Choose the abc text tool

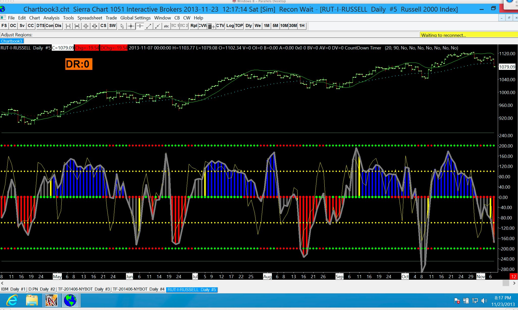tap(166, 26)
